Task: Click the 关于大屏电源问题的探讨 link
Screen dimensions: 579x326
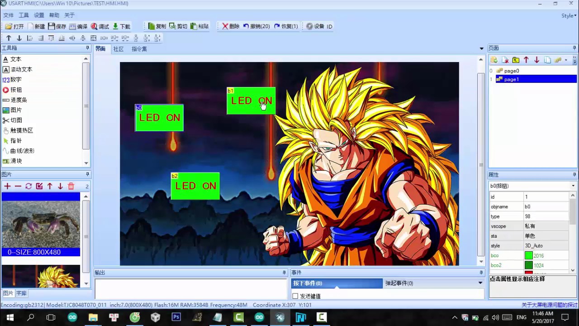Action: point(549,305)
